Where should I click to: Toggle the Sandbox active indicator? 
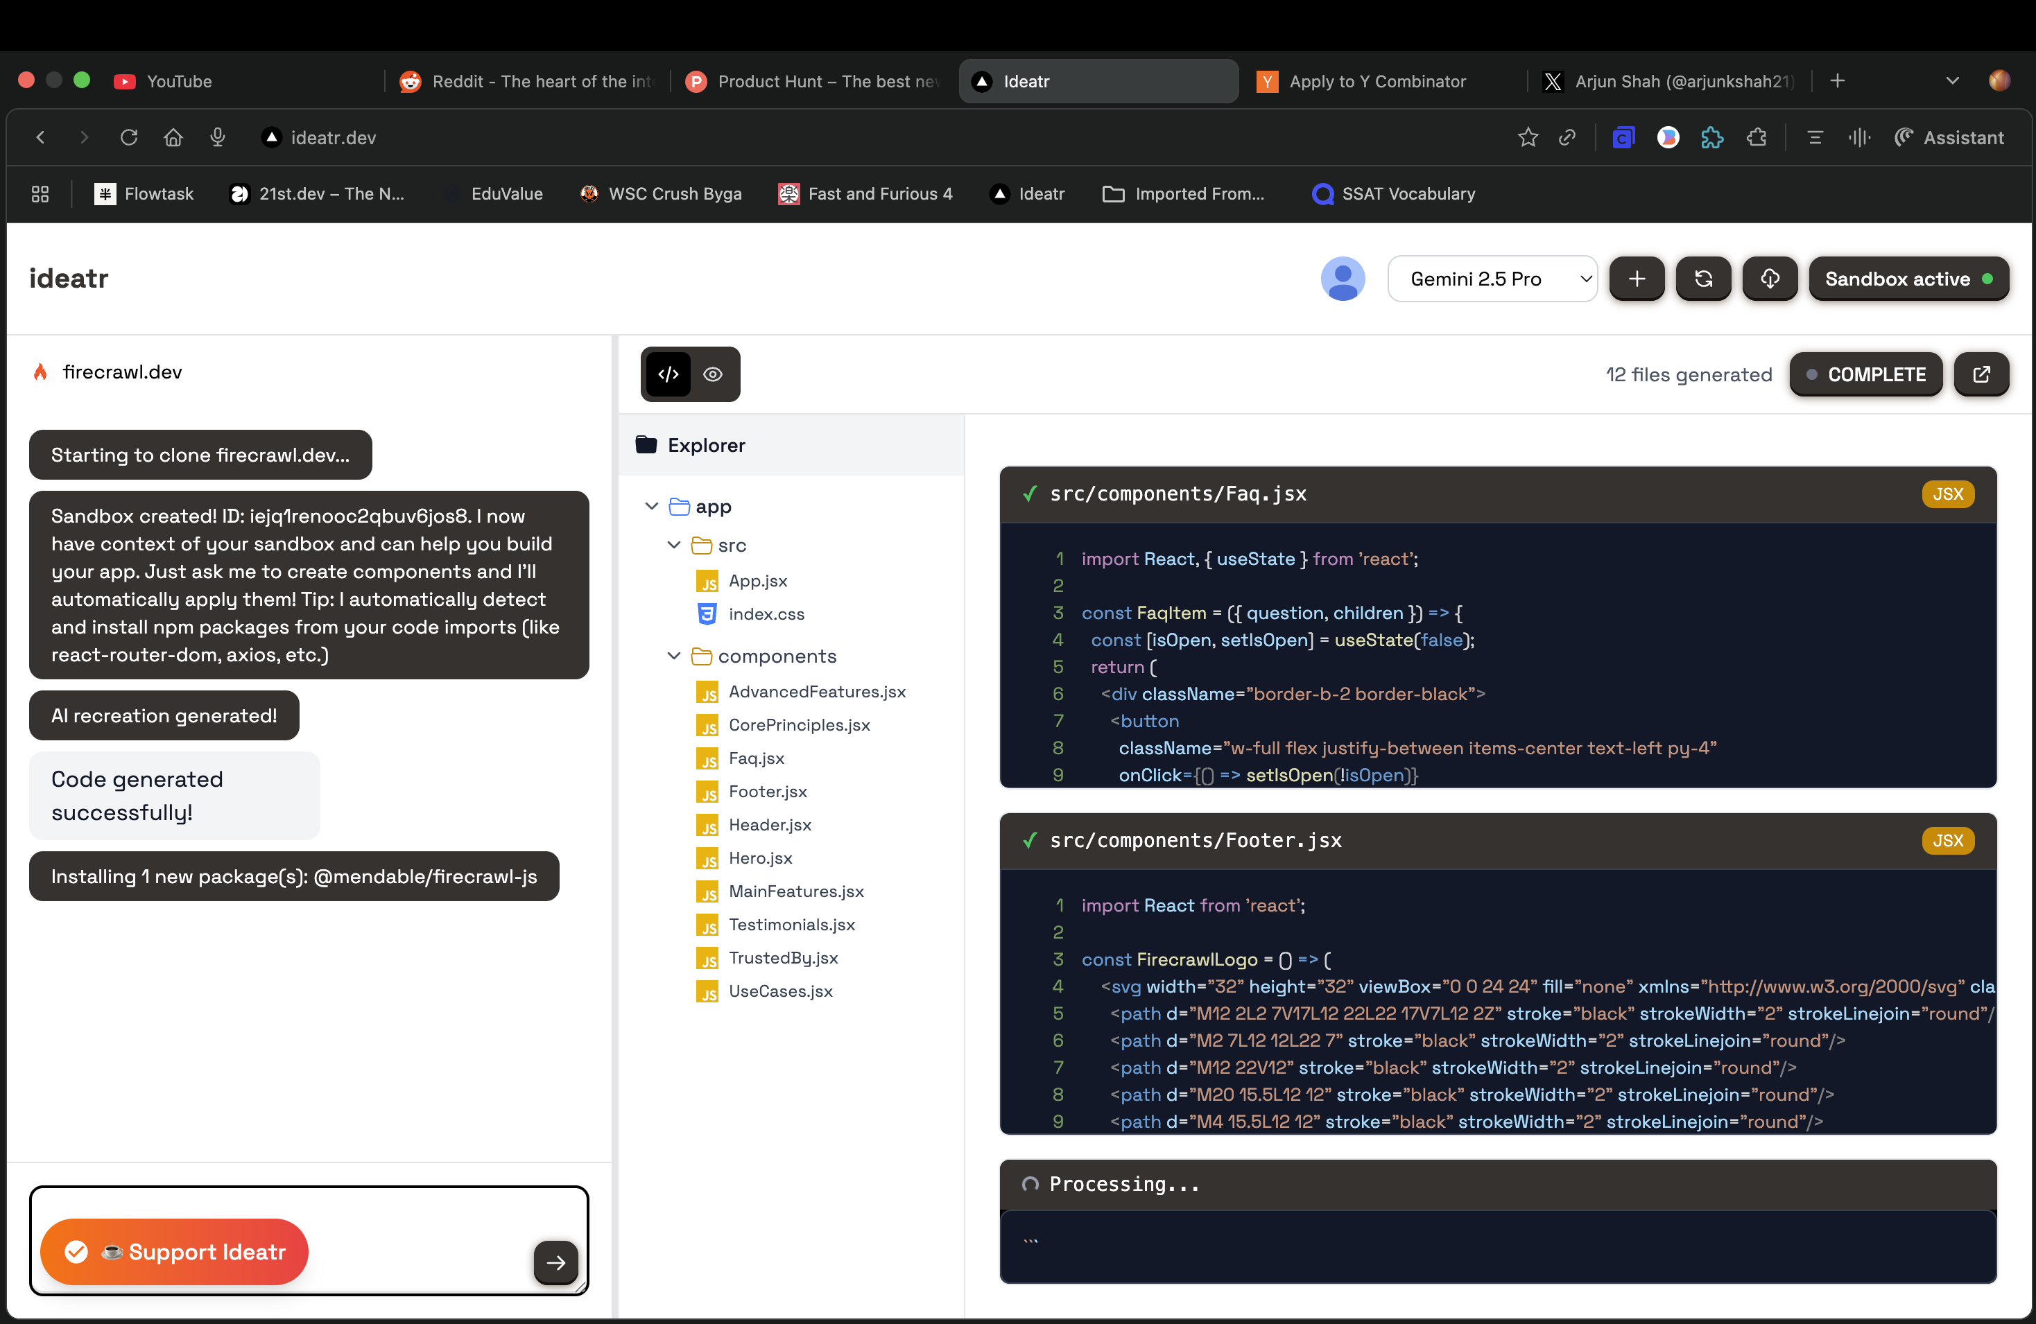pos(1908,279)
